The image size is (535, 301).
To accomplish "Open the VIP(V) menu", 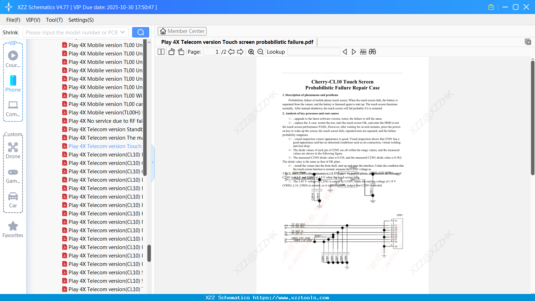I will coord(33,20).
